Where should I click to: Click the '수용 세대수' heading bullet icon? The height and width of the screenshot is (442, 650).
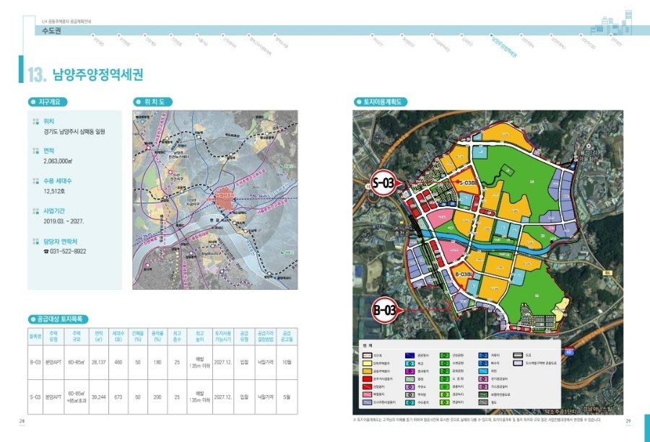coord(36,181)
